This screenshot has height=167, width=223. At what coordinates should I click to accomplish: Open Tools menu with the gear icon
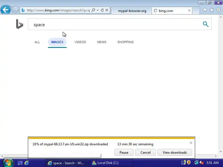click(219, 10)
